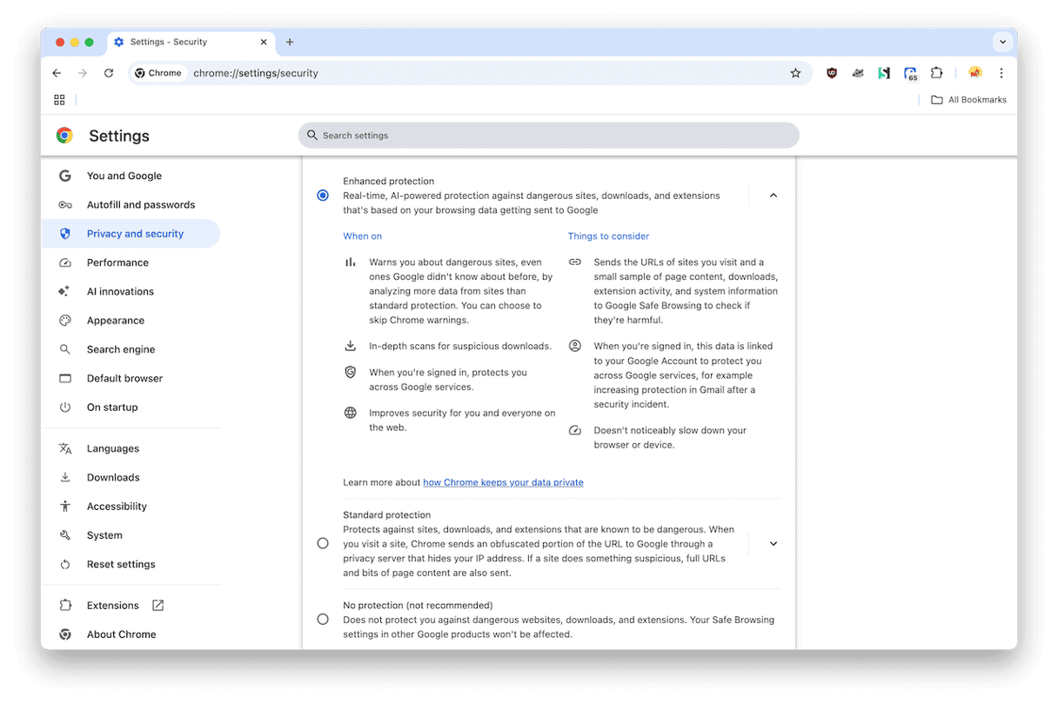This screenshot has width=1058, height=703.
Task: Open the Chrome three-dot menu
Action: click(x=1001, y=73)
